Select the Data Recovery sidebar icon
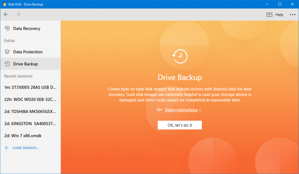The height and width of the screenshot is (174, 299). [x=7, y=28]
